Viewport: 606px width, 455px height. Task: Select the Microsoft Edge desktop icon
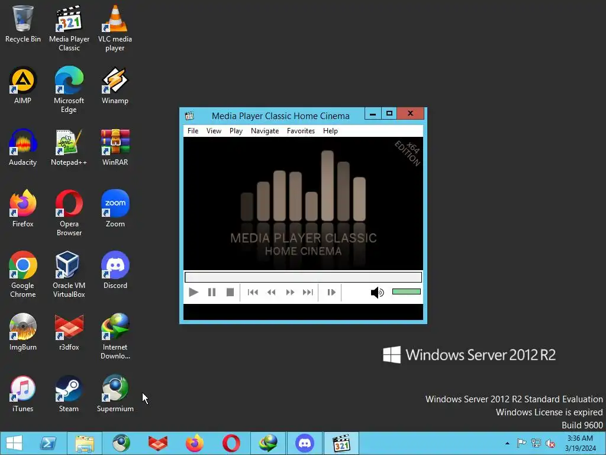click(69, 90)
